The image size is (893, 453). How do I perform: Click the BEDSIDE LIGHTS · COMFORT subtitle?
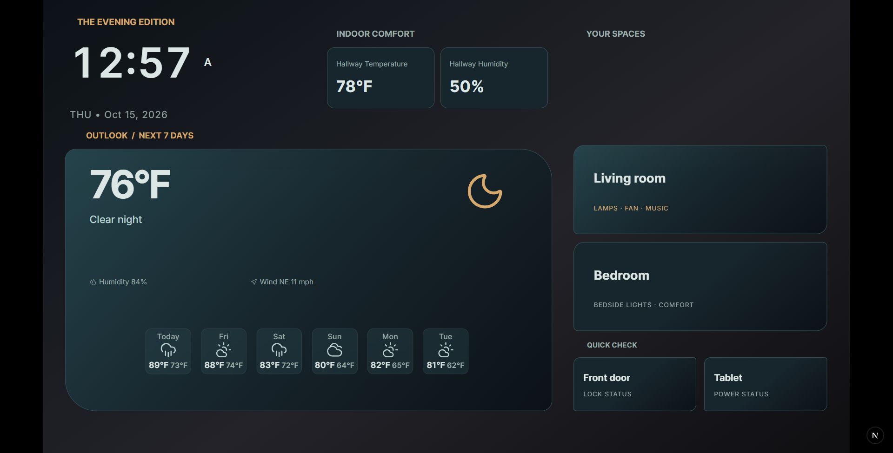pos(644,305)
